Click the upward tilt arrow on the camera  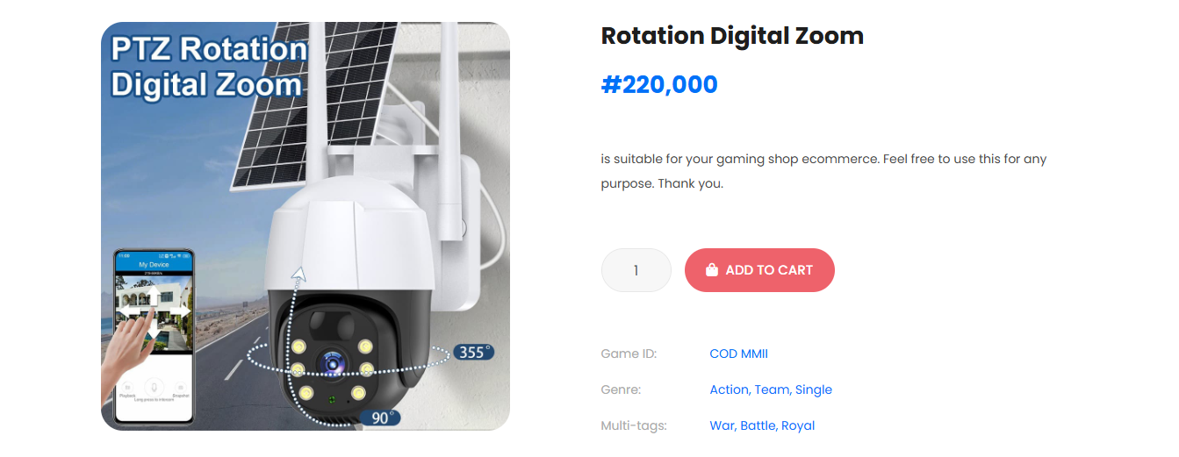pos(298,276)
